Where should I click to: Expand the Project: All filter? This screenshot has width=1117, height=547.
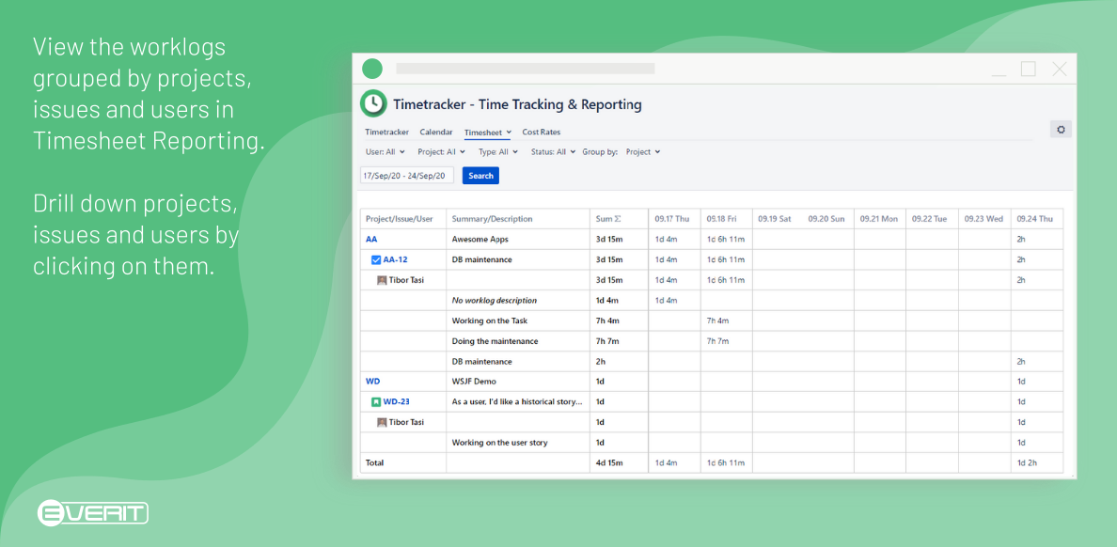(442, 151)
